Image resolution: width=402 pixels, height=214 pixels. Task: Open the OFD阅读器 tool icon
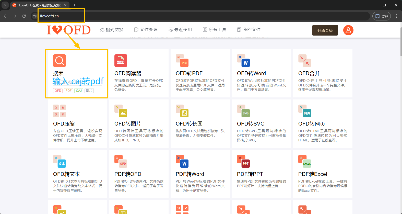click(121, 61)
